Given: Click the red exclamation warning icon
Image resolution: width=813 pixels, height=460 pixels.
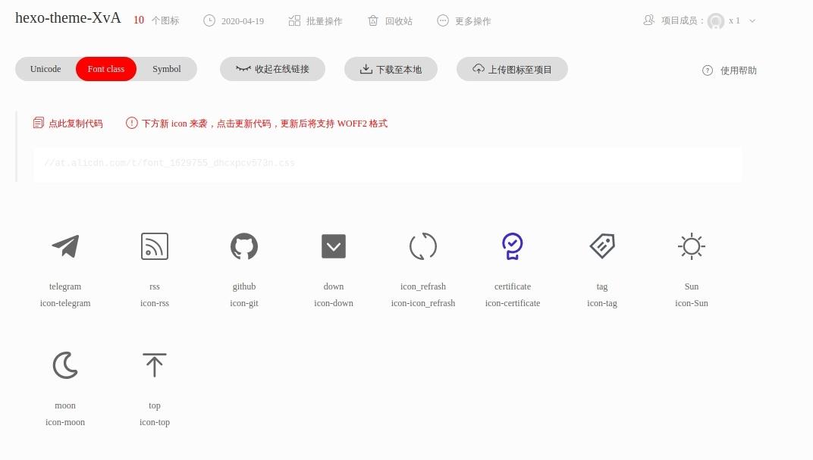Looking at the screenshot, I should click(132, 123).
